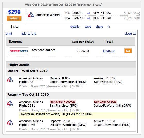
Task: Click the orange Select button
Action: point(14,18)
